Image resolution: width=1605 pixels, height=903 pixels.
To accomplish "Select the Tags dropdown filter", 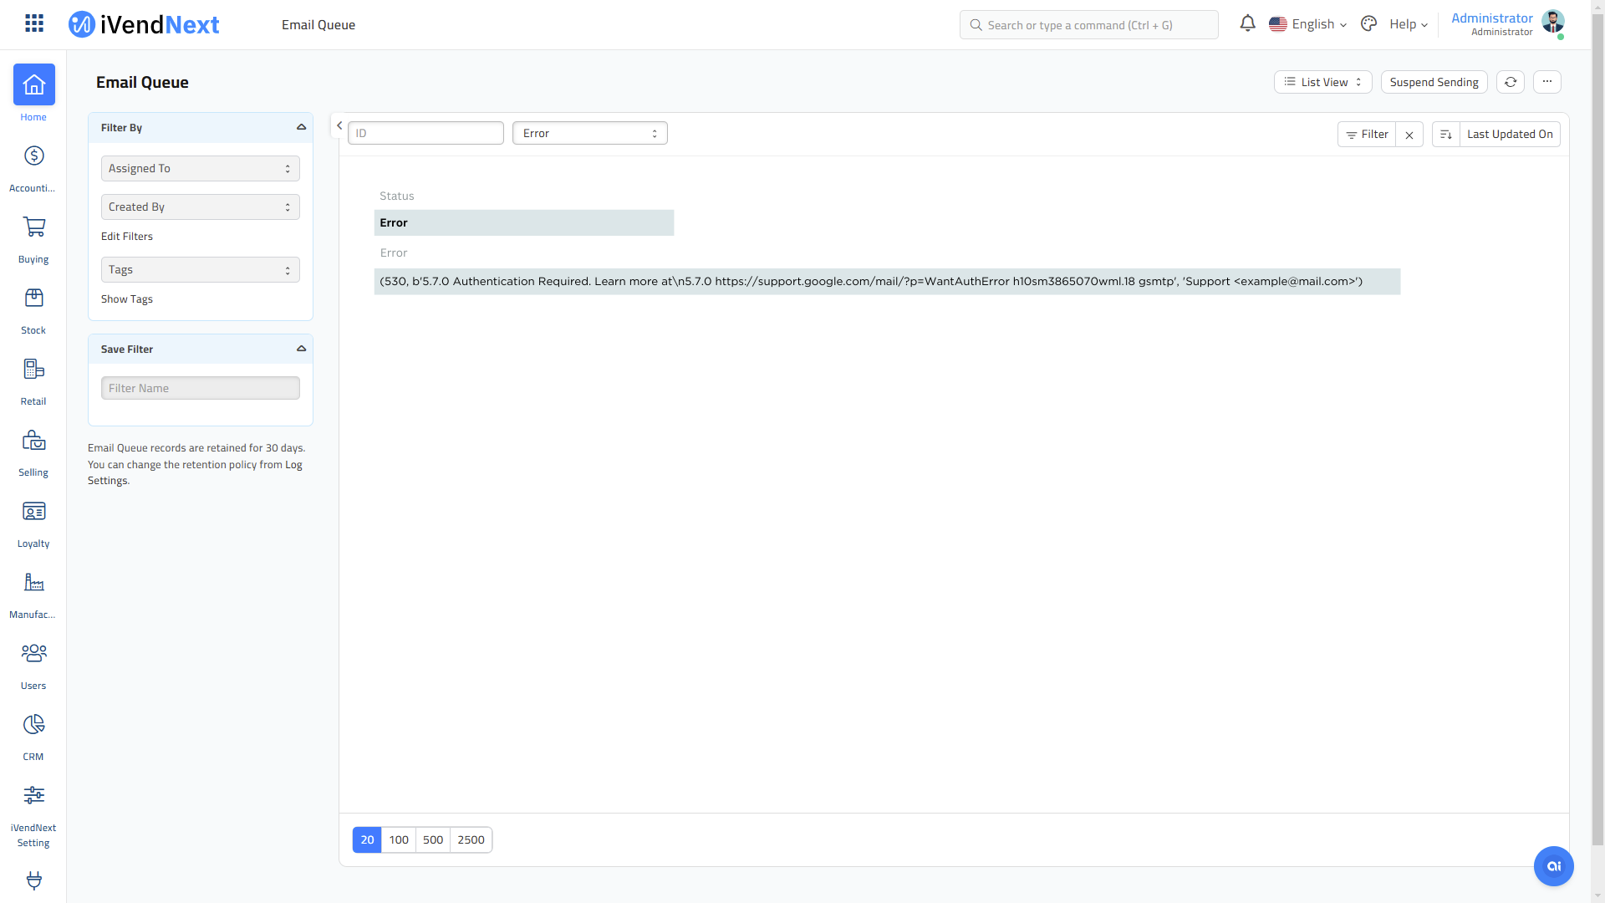I will click(200, 269).
